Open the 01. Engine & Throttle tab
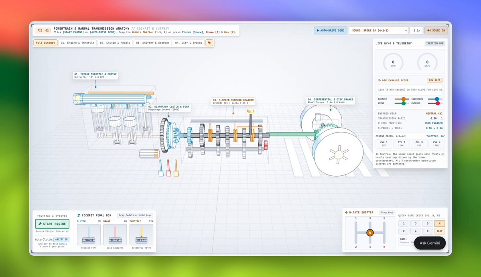 (77, 43)
